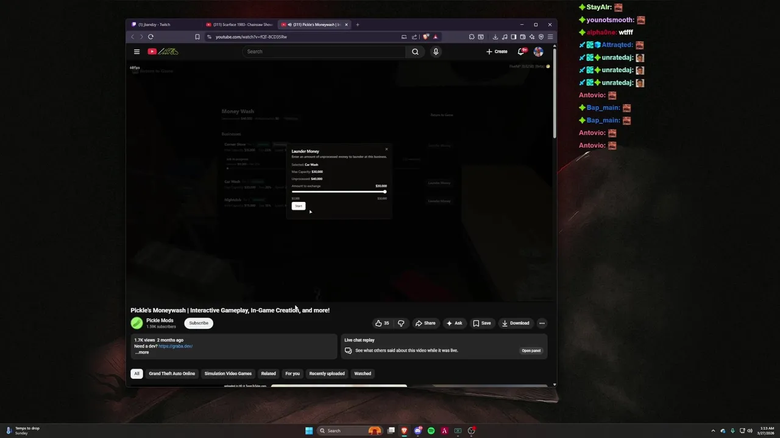Go back using browser back arrow

(132, 36)
